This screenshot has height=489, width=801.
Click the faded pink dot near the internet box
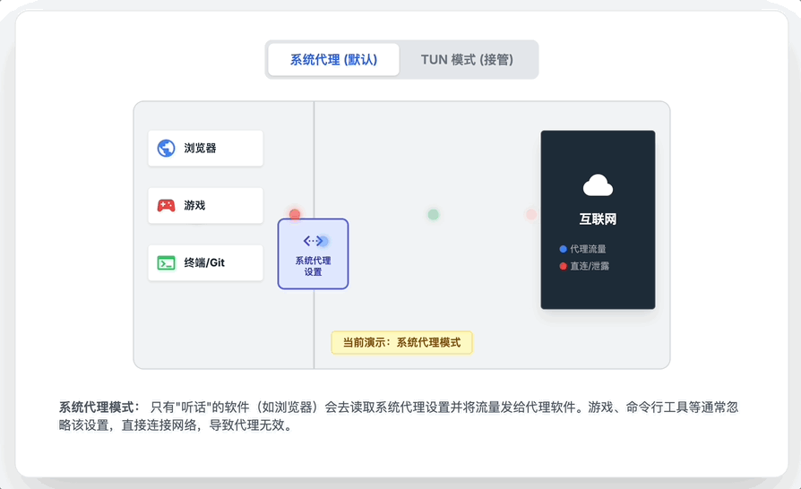[531, 215]
